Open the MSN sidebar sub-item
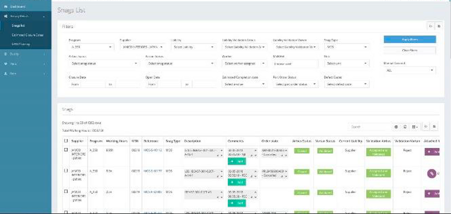The height and width of the screenshot is (214, 451). [21, 44]
